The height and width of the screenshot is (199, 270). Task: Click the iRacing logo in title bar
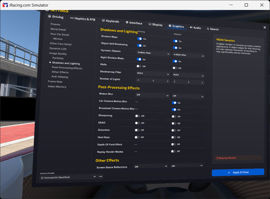pos(5,5)
